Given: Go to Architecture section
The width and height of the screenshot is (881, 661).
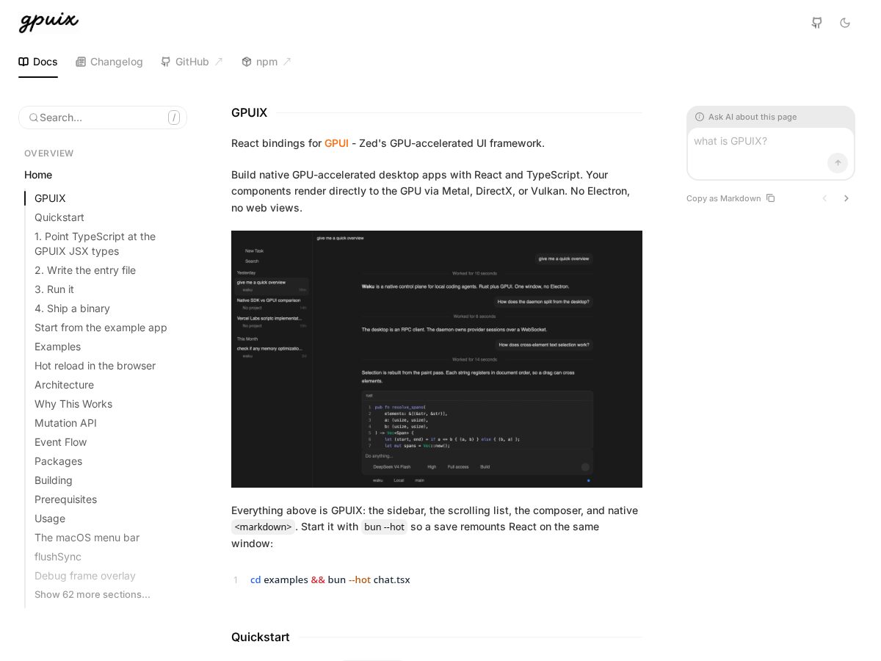Looking at the screenshot, I should (64, 385).
